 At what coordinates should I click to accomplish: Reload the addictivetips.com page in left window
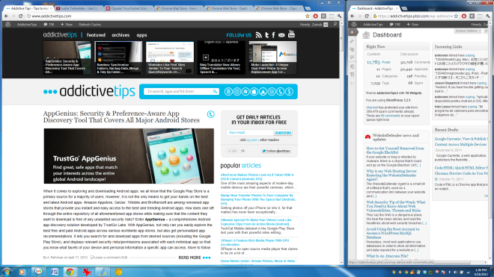[20, 16]
